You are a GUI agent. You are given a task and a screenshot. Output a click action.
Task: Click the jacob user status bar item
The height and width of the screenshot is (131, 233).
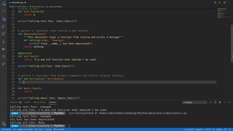tap(48, 130)
